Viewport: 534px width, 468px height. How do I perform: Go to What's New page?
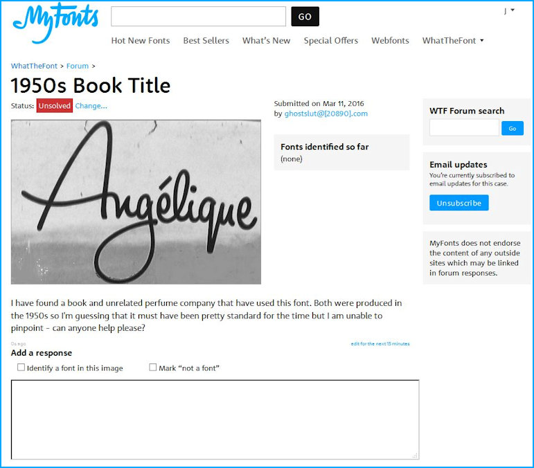point(267,41)
